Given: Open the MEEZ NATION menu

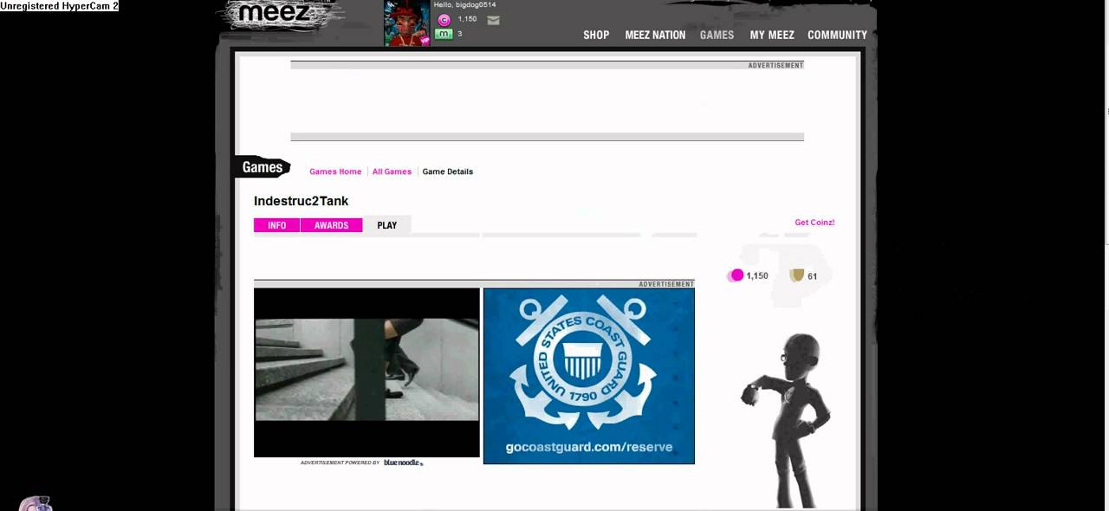Looking at the screenshot, I should 655,36.
